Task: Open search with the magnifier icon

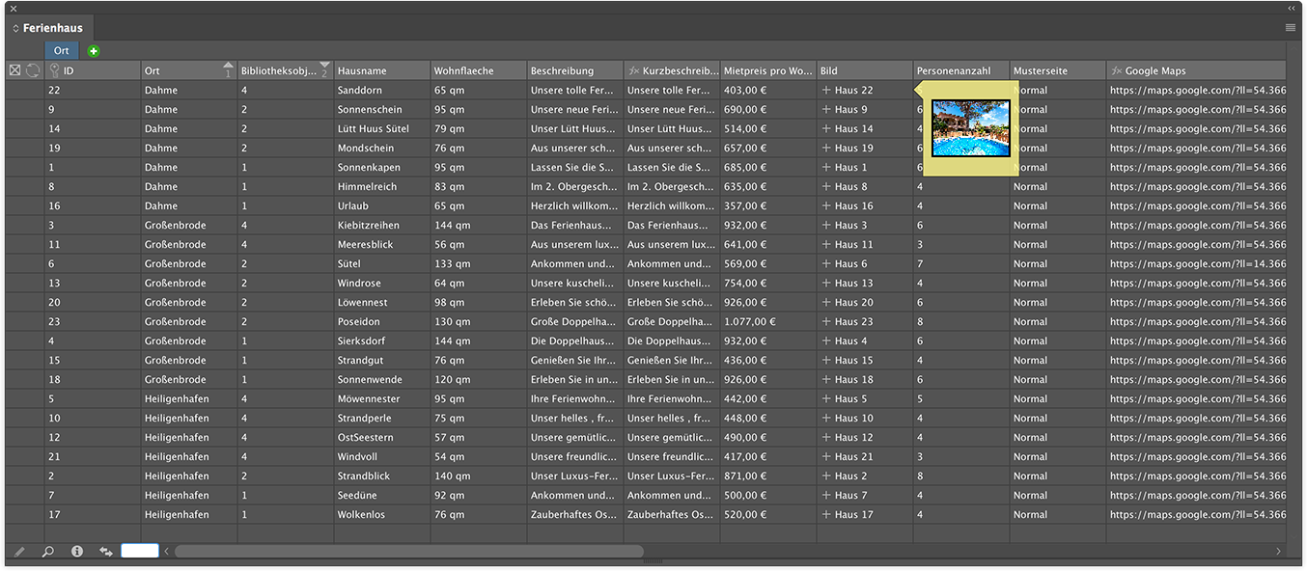Action: [48, 552]
